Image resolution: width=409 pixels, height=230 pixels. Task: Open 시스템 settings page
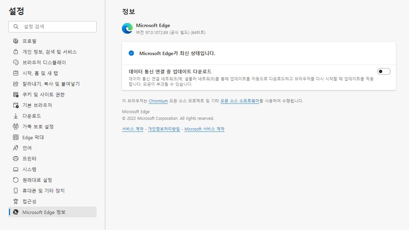(52, 169)
